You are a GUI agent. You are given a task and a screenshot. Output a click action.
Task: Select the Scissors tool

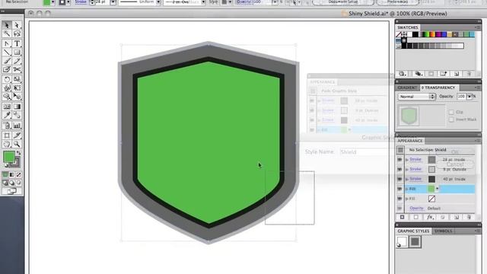(x=17, y=69)
